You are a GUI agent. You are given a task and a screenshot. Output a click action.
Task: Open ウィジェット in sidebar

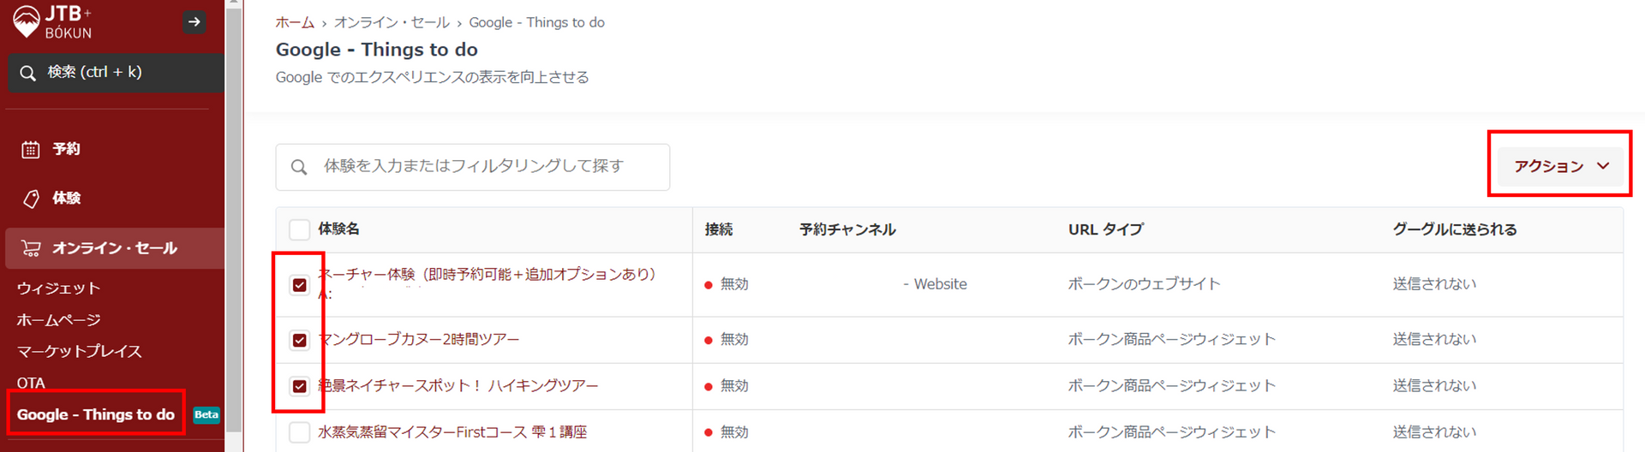(x=58, y=288)
